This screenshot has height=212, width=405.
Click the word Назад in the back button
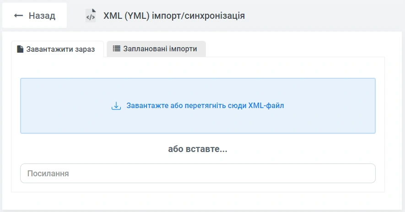pos(42,16)
